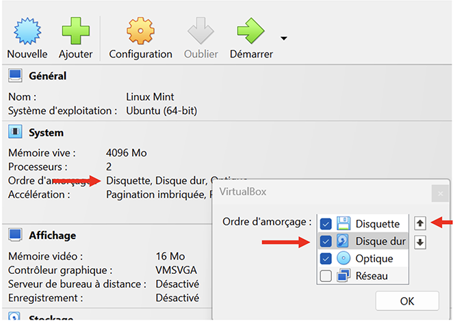Click the Nouvelle starburst icon

pos(27,31)
